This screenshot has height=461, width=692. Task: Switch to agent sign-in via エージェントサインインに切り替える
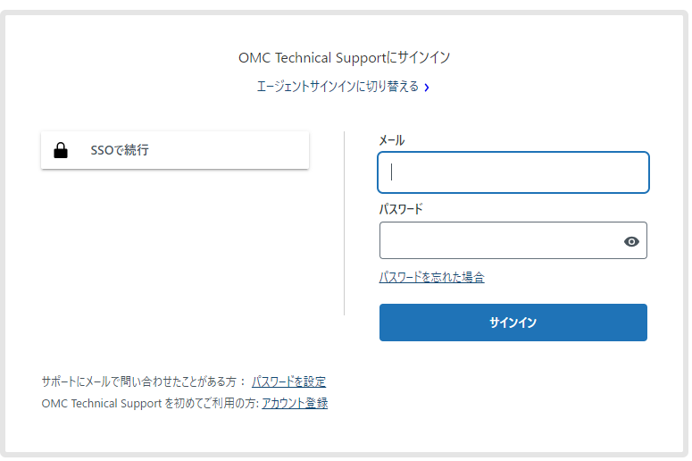(x=337, y=87)
